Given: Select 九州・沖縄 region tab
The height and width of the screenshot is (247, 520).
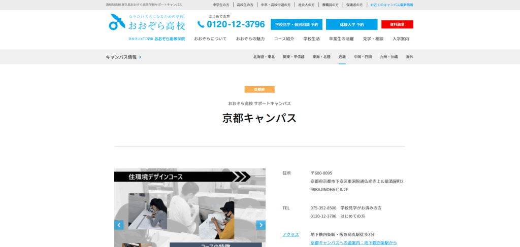Looking at the screenshot, I should point(389,57).
